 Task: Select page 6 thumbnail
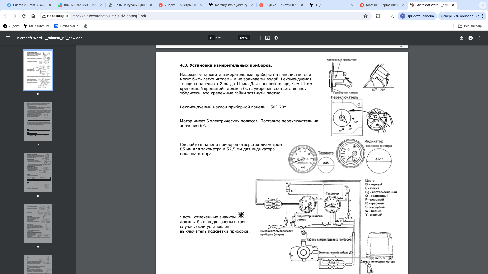pos(38,70)
